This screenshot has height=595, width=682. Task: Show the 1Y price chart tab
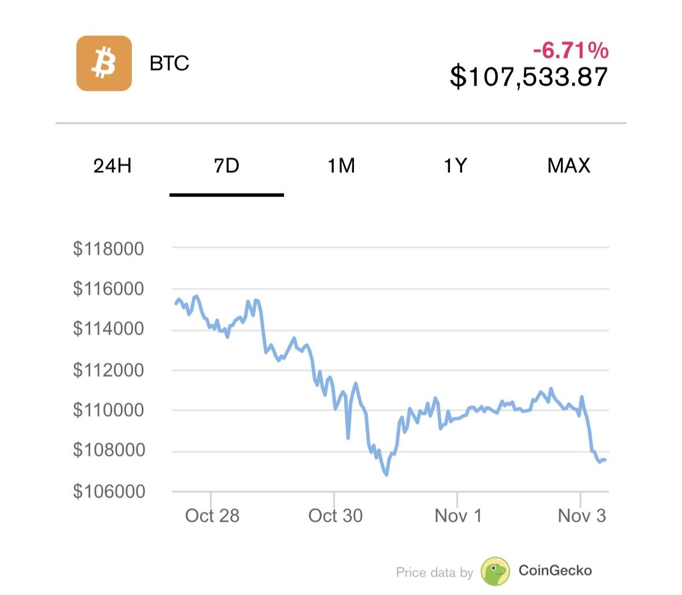455,166
